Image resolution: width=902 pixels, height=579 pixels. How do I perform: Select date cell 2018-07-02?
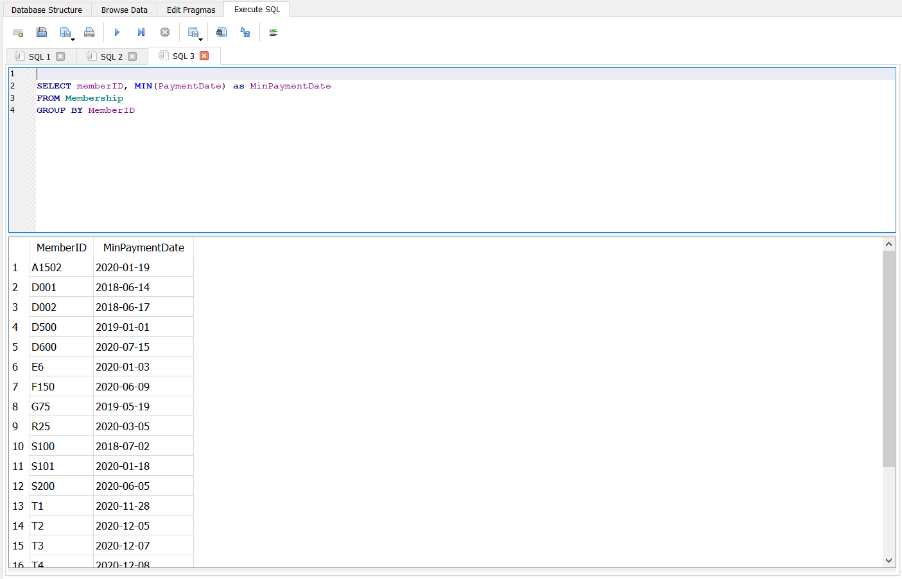pos(143,446)
